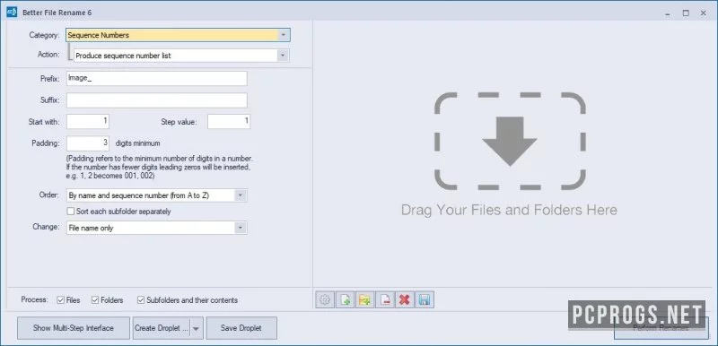Click the 'Category:' label

click(x=44, y=35)
